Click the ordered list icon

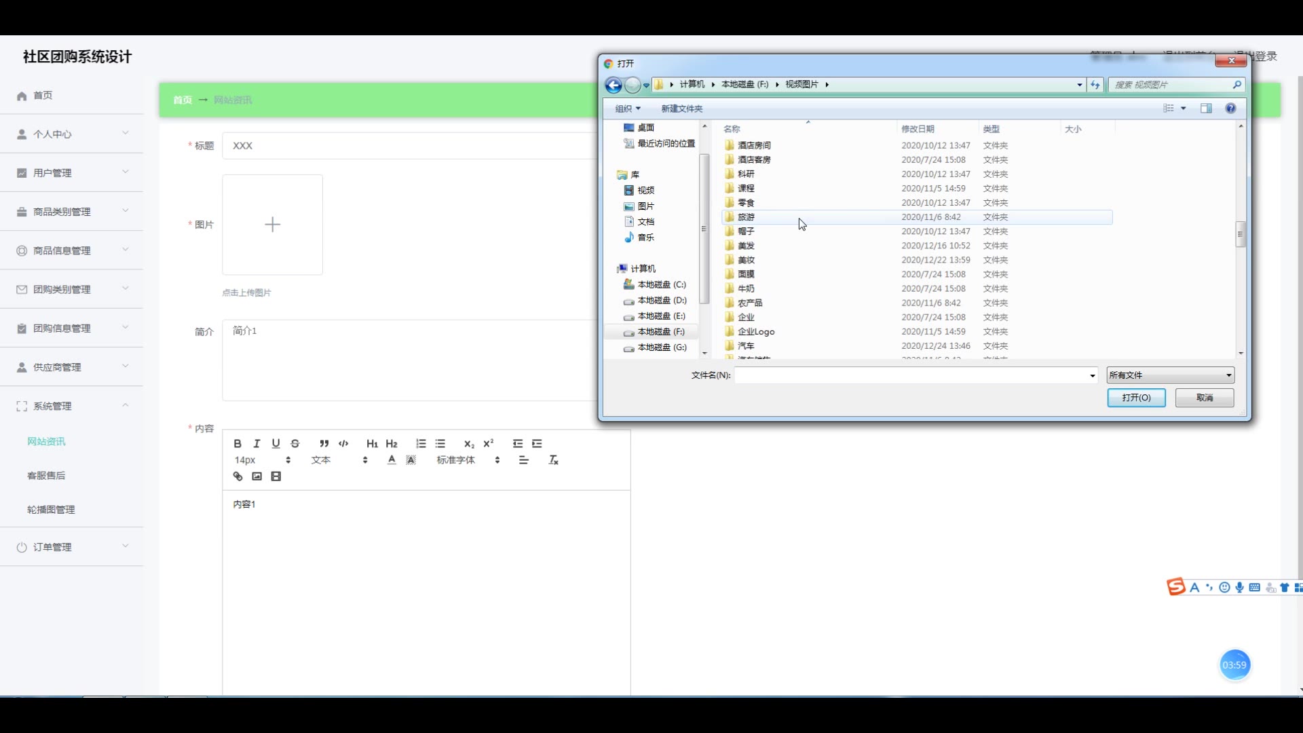421,443
